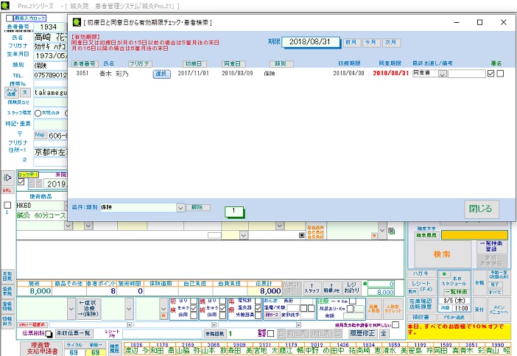This screenshot has height=356, width=517.
Task: Sort by フリガナ column header
Action: coord(138,63)
